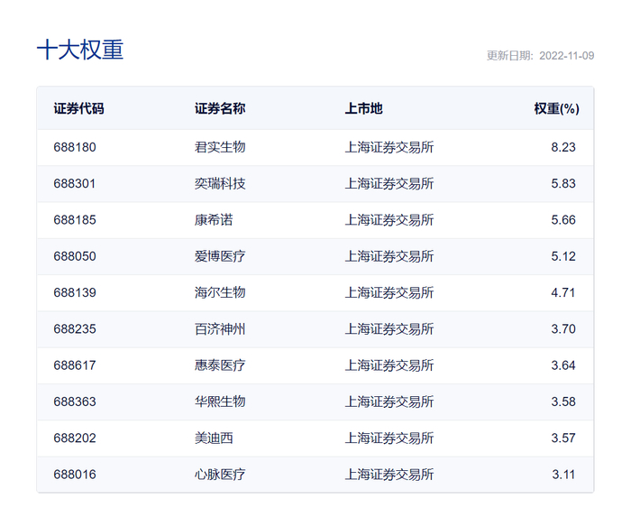Select stock code 688050
This screenshot has height=526, width=631.
tap(75, 256)
